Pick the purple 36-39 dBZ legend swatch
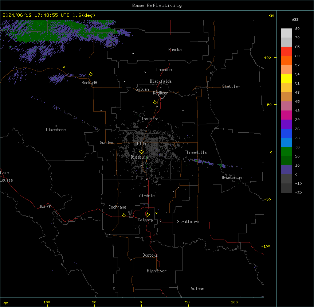Viewport: 314px width, 307px height. [x=286, y=124]
